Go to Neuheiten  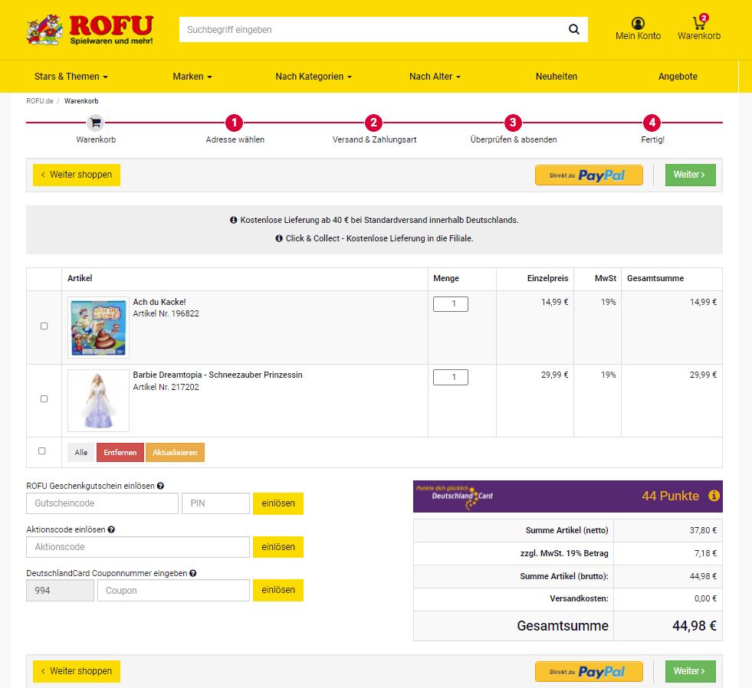557,77
